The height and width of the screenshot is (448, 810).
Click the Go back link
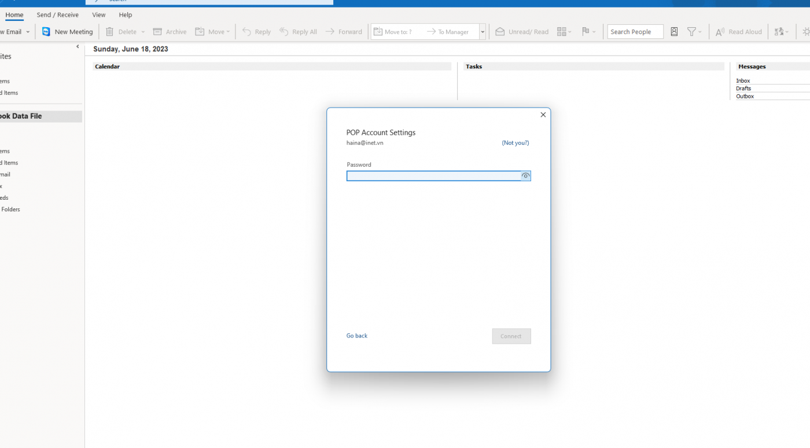pyautogui.click(x=357, y=336)
